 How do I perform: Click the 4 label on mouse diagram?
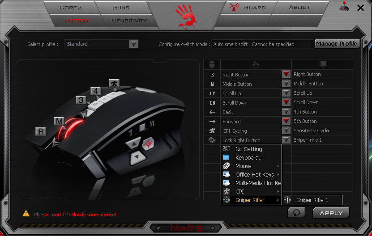96,91
